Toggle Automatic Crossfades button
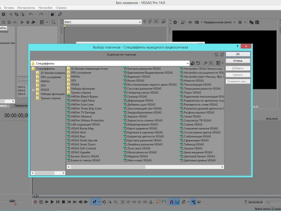The image size is (281, 211). (177, 202)
